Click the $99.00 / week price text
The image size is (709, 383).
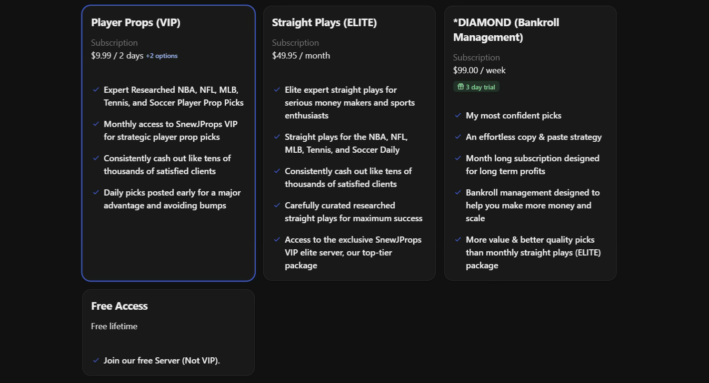(x=479, y=70)
